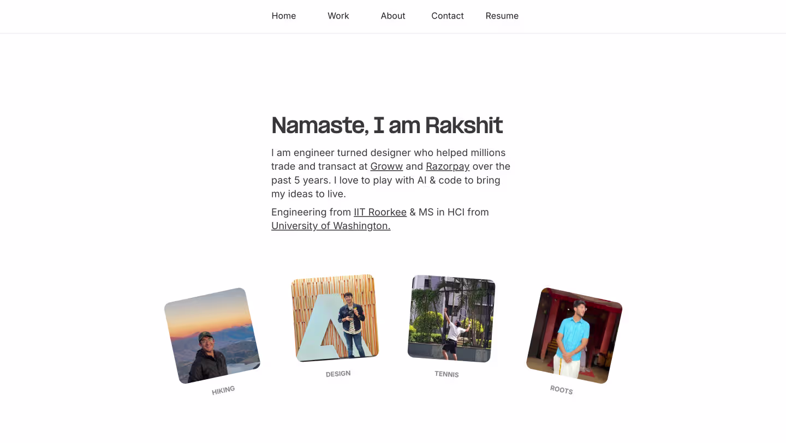Select Contact in the top navigation
This screenshot has height=443, width=786.
click(447, 16)
